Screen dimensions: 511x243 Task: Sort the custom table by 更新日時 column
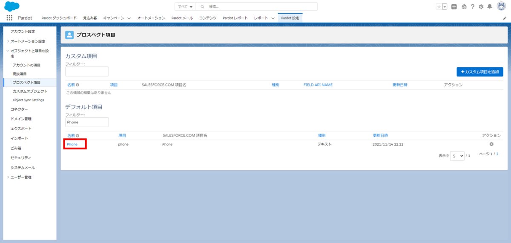pyautogui.click(x=400, y=85)
